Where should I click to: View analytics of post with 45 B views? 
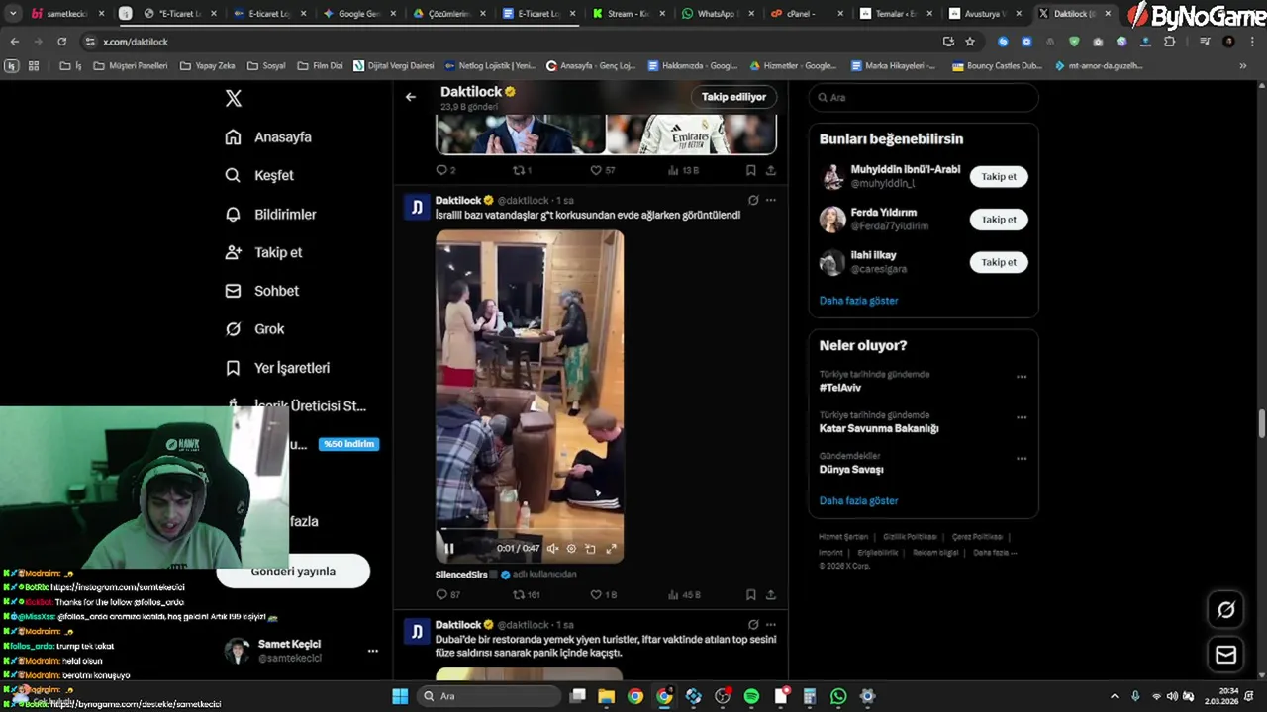click(x=684, y=595)
